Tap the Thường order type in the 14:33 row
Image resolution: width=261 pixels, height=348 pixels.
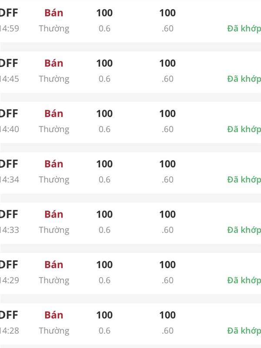(x=54, y=230)
